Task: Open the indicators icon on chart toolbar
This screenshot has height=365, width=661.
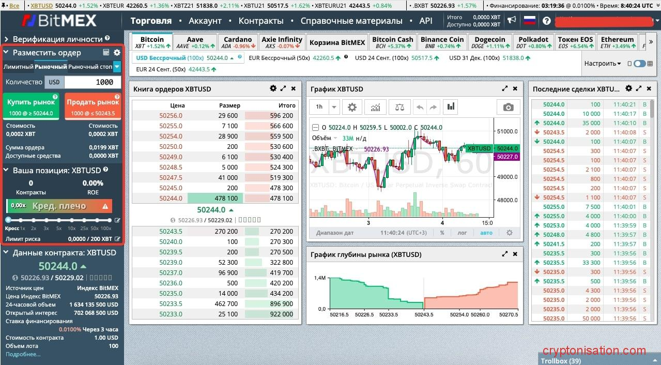Action: pos(375,107)
